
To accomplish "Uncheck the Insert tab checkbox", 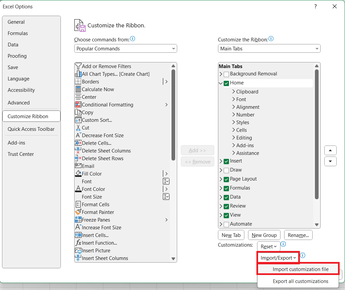I will click(x=226, y=162).
